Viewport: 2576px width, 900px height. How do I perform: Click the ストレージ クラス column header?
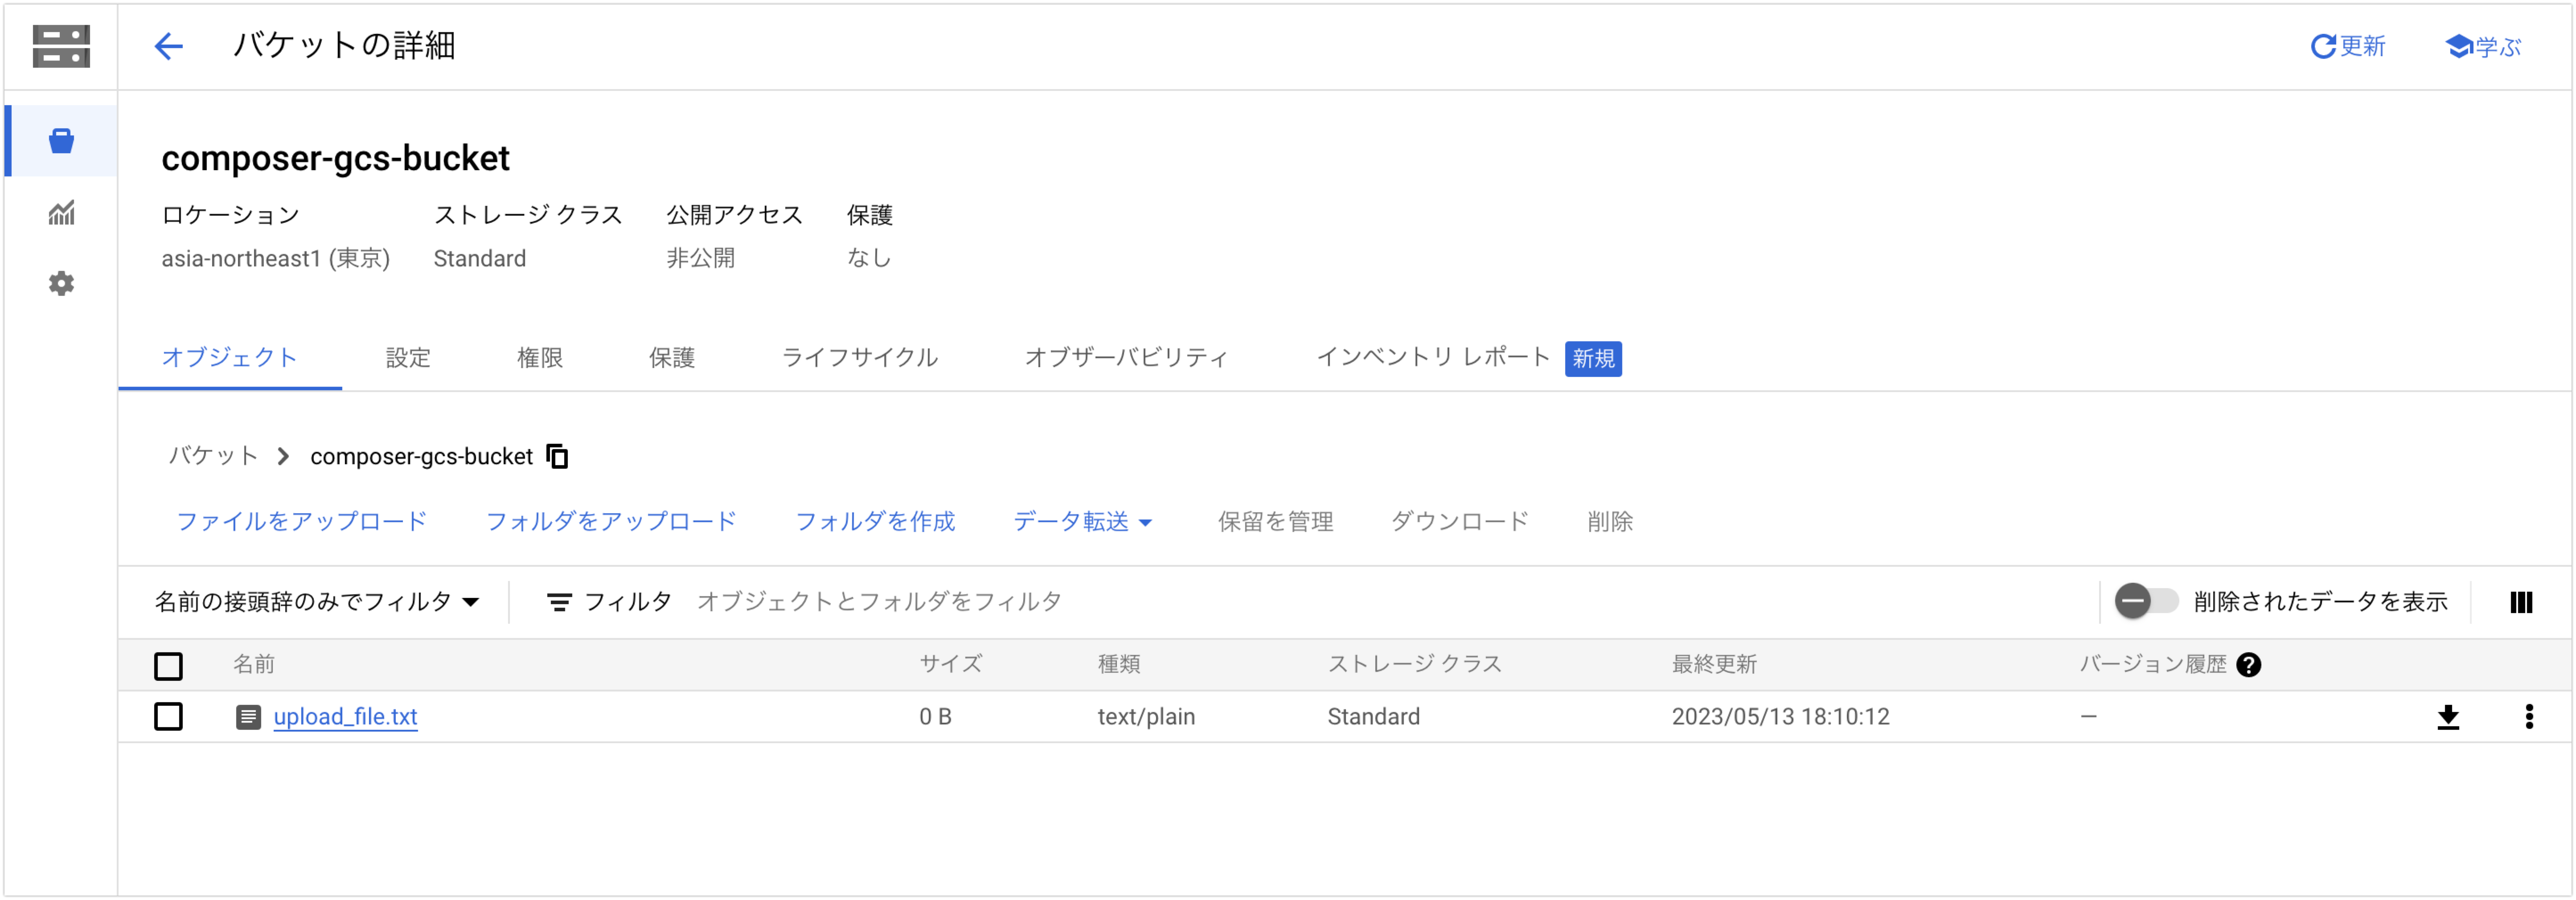(1414, 665)
